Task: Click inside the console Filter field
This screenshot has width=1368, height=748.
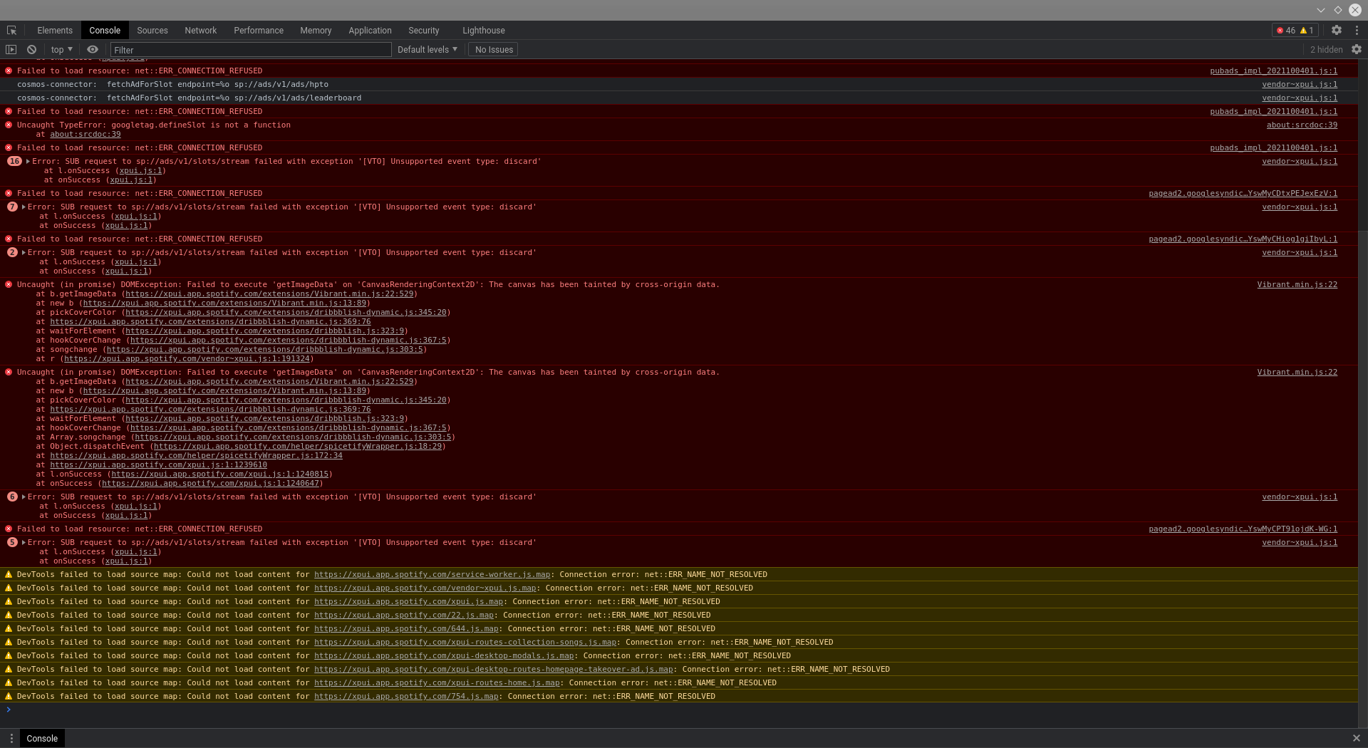Action: tap(251, 49)
